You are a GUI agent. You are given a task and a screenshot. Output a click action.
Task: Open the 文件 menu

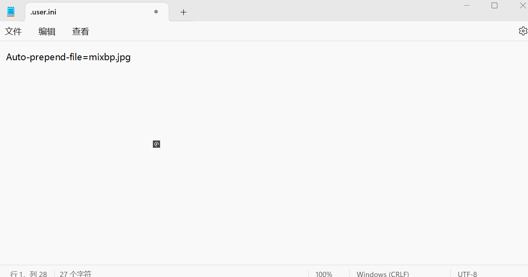13,31
